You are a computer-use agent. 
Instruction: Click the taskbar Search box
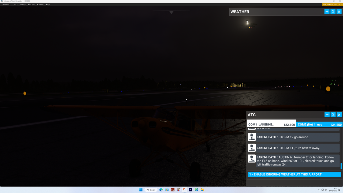151,190
